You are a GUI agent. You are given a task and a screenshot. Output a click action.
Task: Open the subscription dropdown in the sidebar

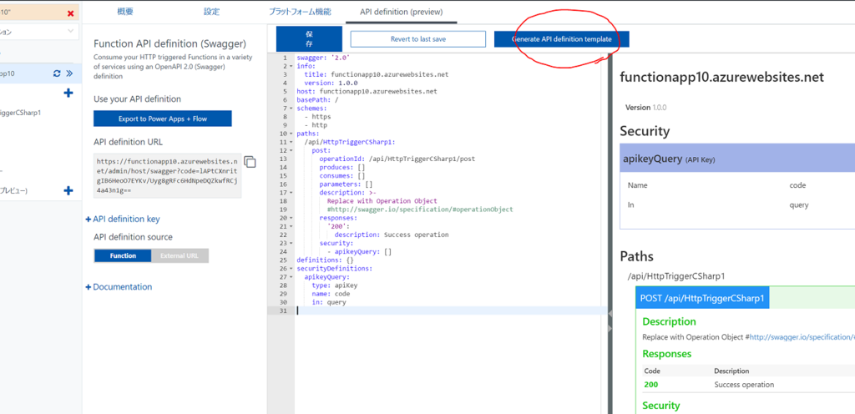39,32
